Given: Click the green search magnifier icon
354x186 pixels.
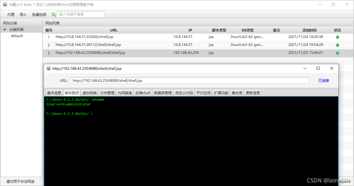Looking at the screenshot, I should coord(54,14).
